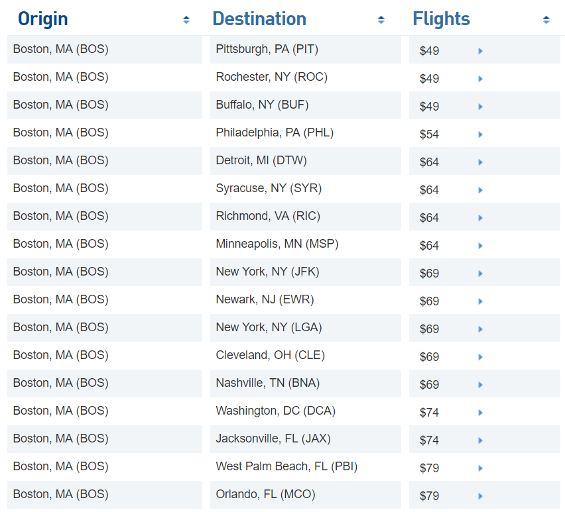This screenshot has width=565, height=512.
Task: Click the Origin column header
Action: (43, 19)
